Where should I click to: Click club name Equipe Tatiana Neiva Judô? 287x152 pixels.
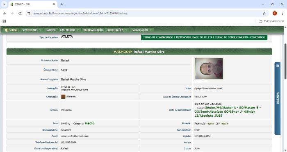[208, 88]
